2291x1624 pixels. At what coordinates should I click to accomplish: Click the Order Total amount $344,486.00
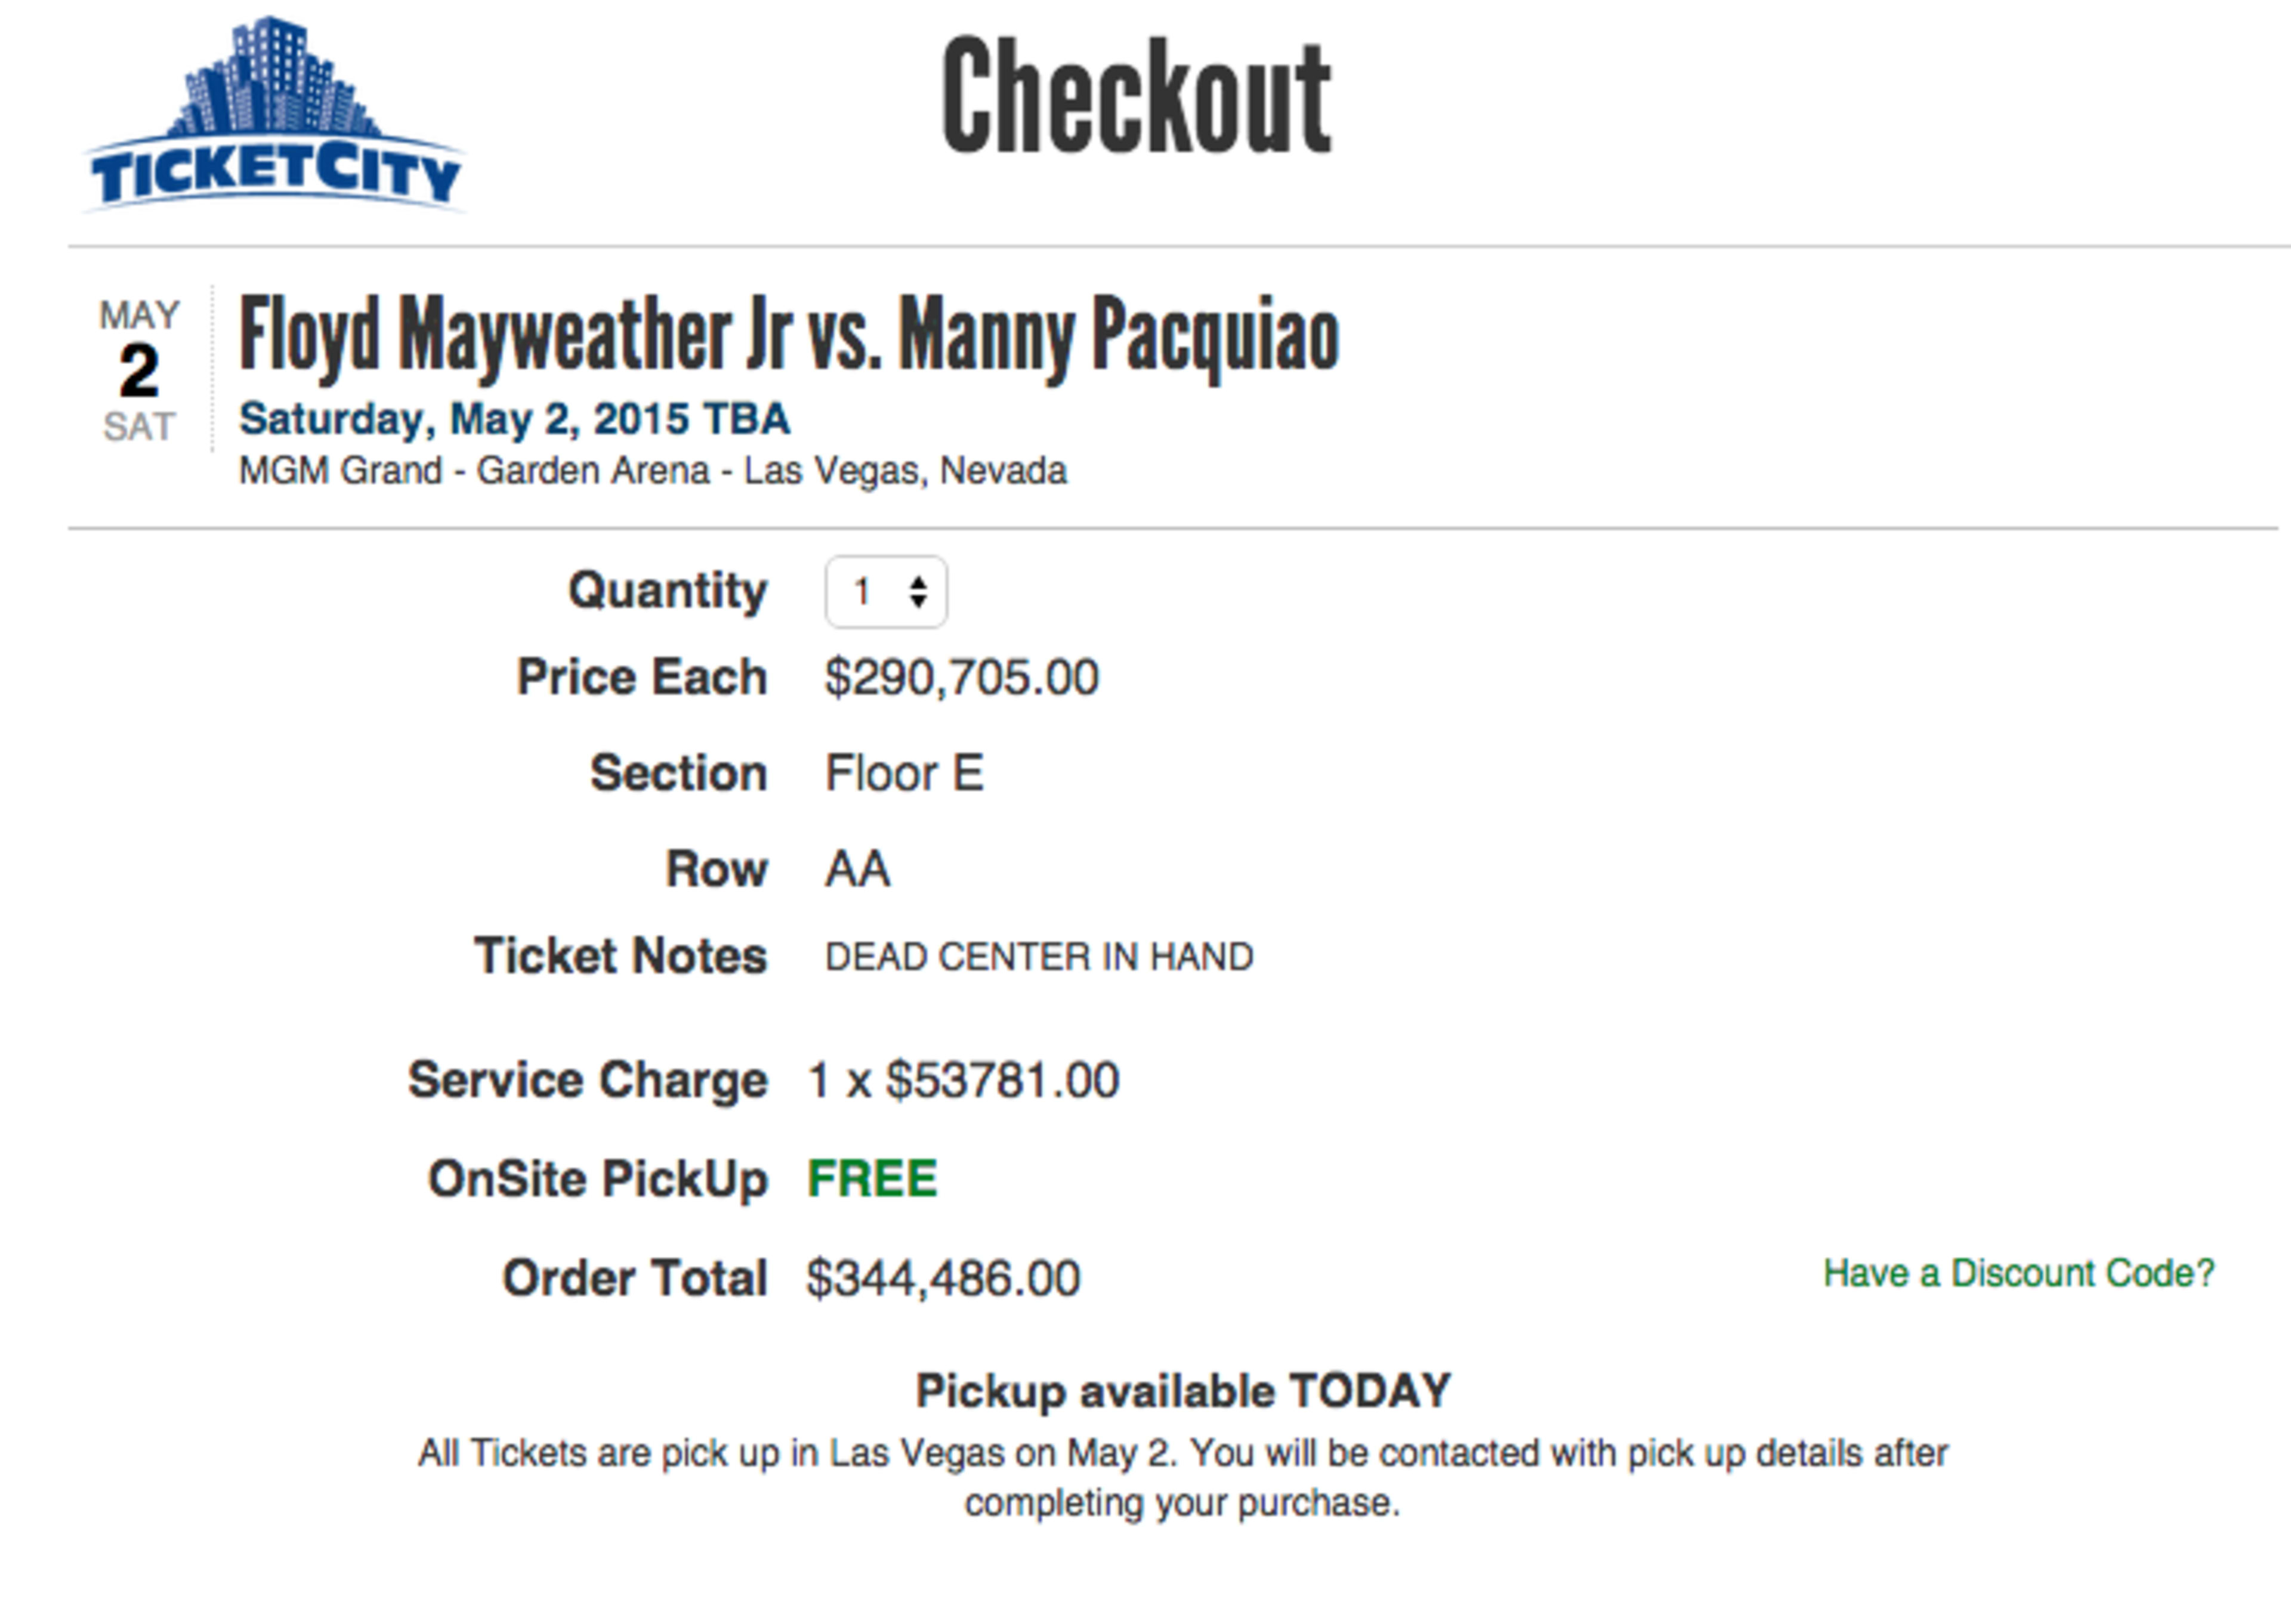[941, 1276]
